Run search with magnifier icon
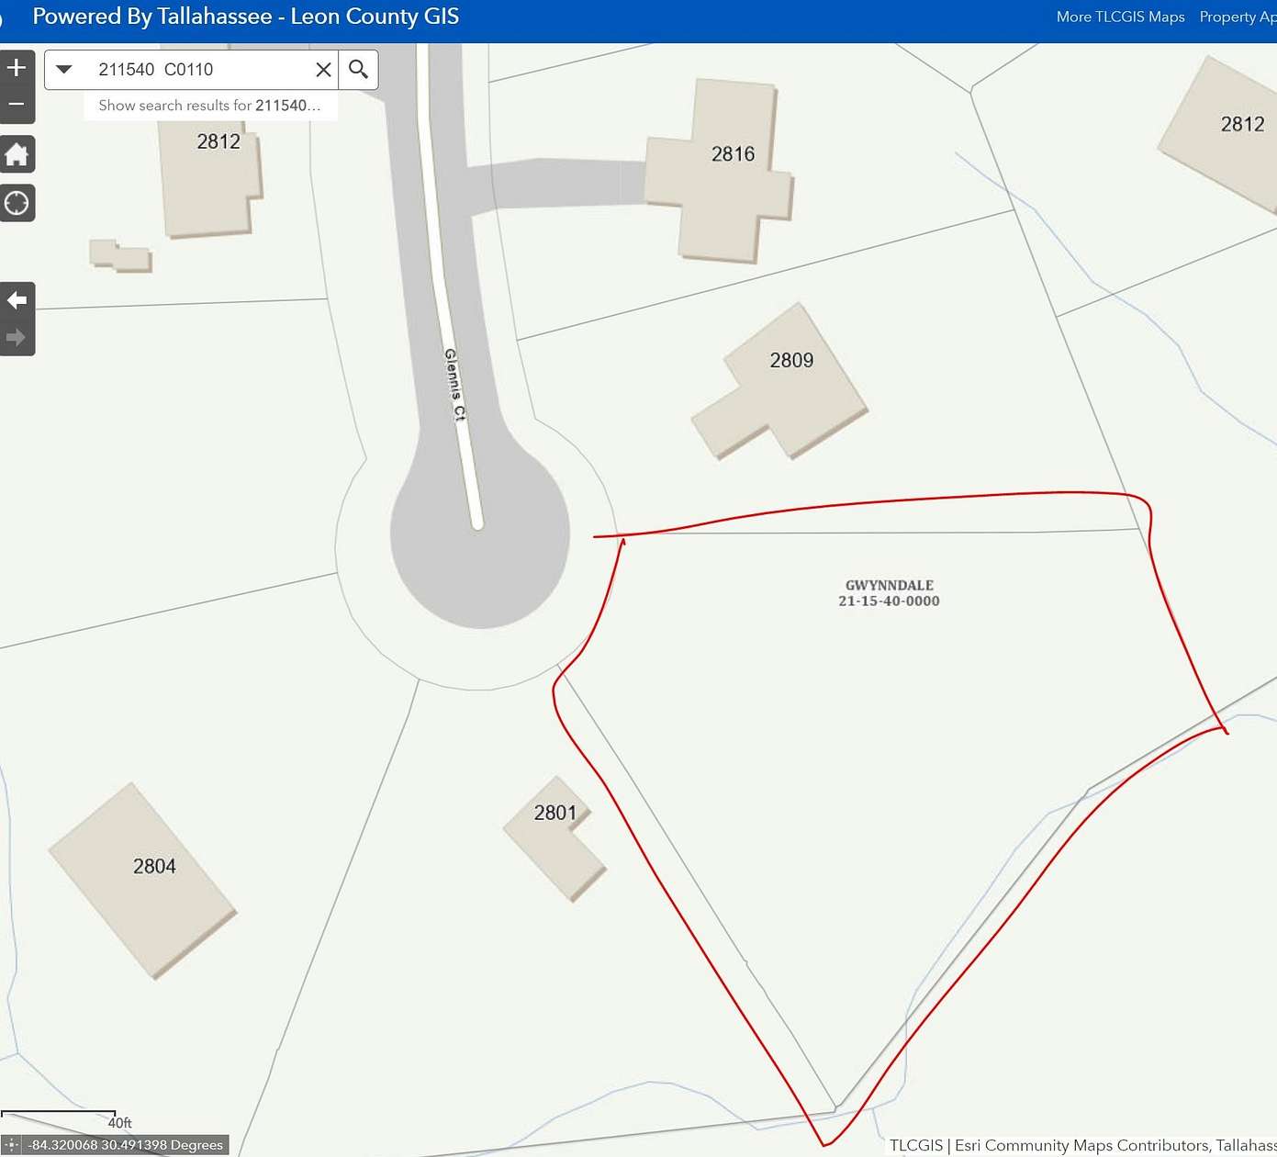Image resolution: width=1277 pixels, height=1157 pixels. tap(358, 69)
